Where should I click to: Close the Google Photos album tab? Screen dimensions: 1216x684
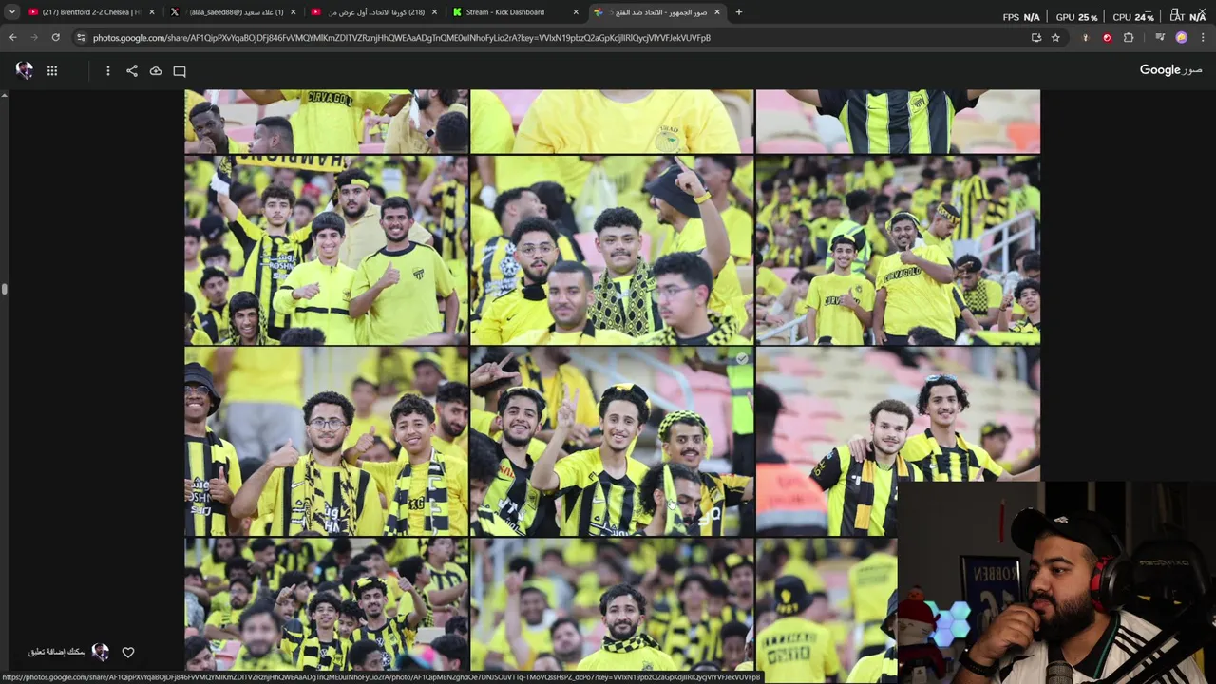tap(717, 12)
